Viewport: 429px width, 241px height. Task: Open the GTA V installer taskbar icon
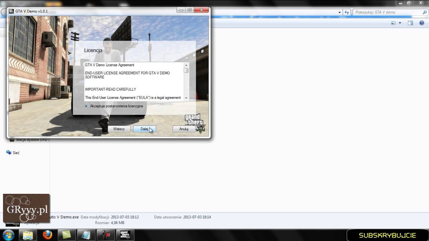125,235
